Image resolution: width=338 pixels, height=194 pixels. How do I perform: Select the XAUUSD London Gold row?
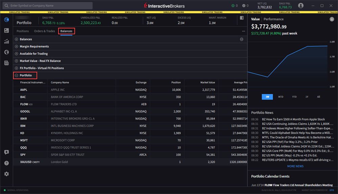[130, 162]
